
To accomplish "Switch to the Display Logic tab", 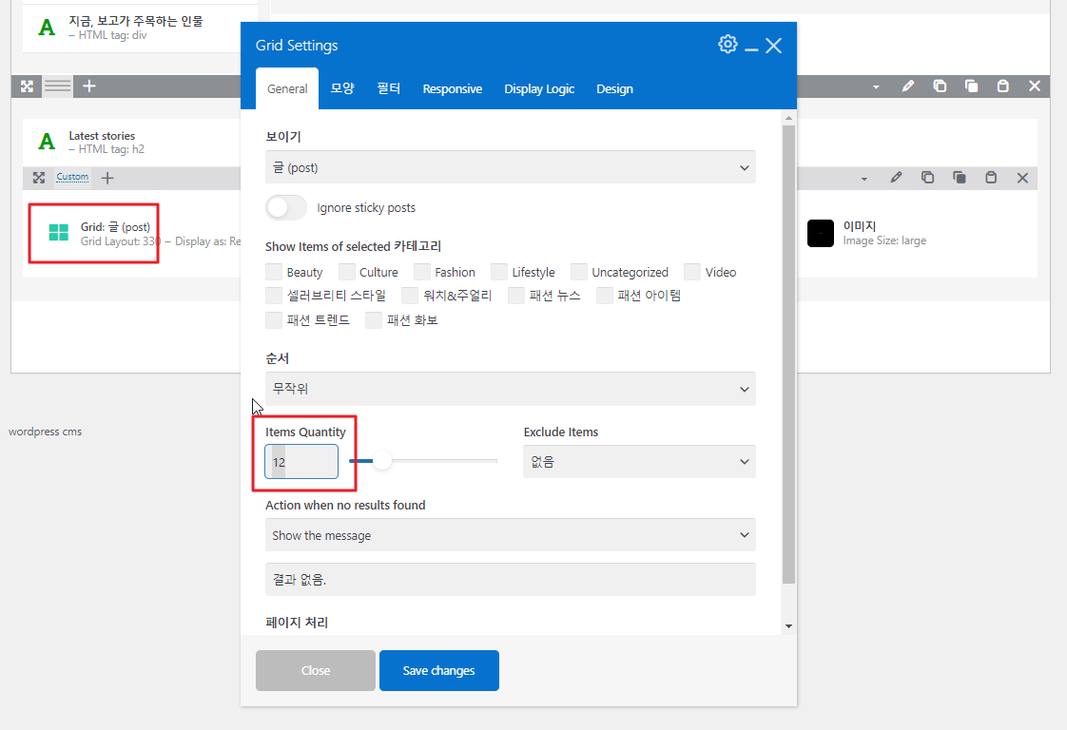I will click(539, 89).
